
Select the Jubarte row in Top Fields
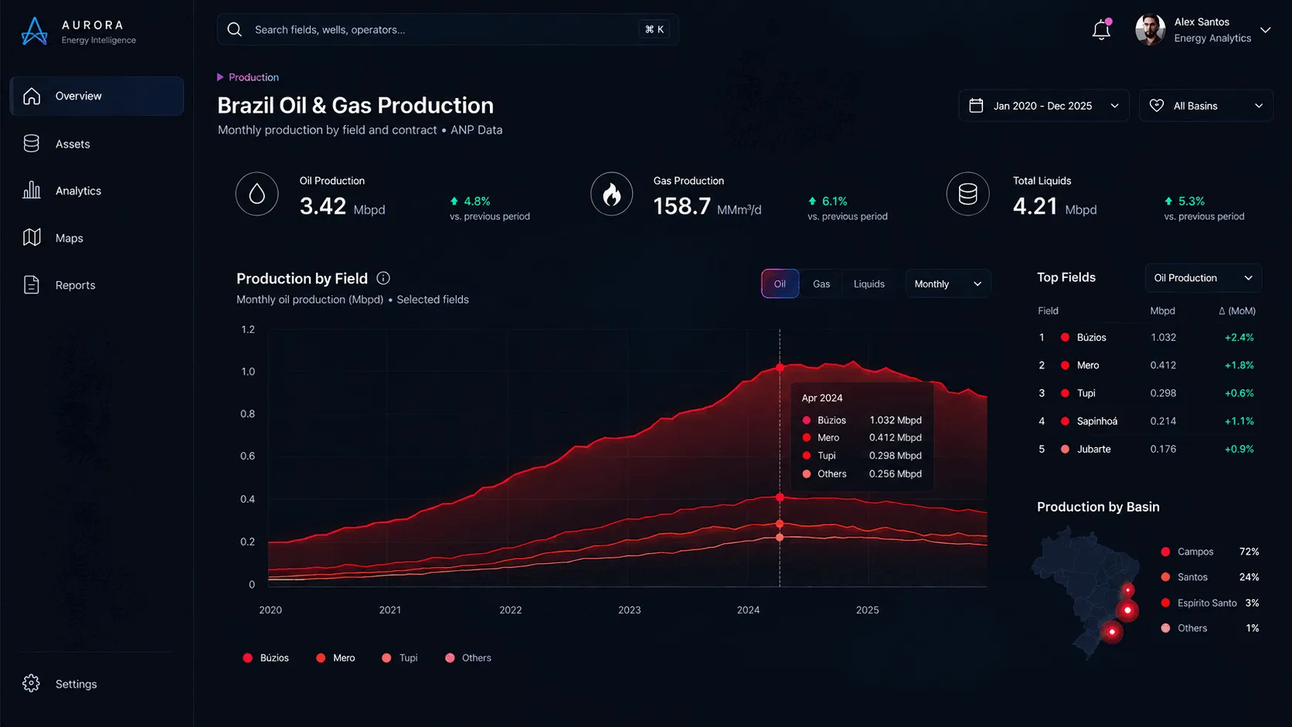coord(1147,449)
